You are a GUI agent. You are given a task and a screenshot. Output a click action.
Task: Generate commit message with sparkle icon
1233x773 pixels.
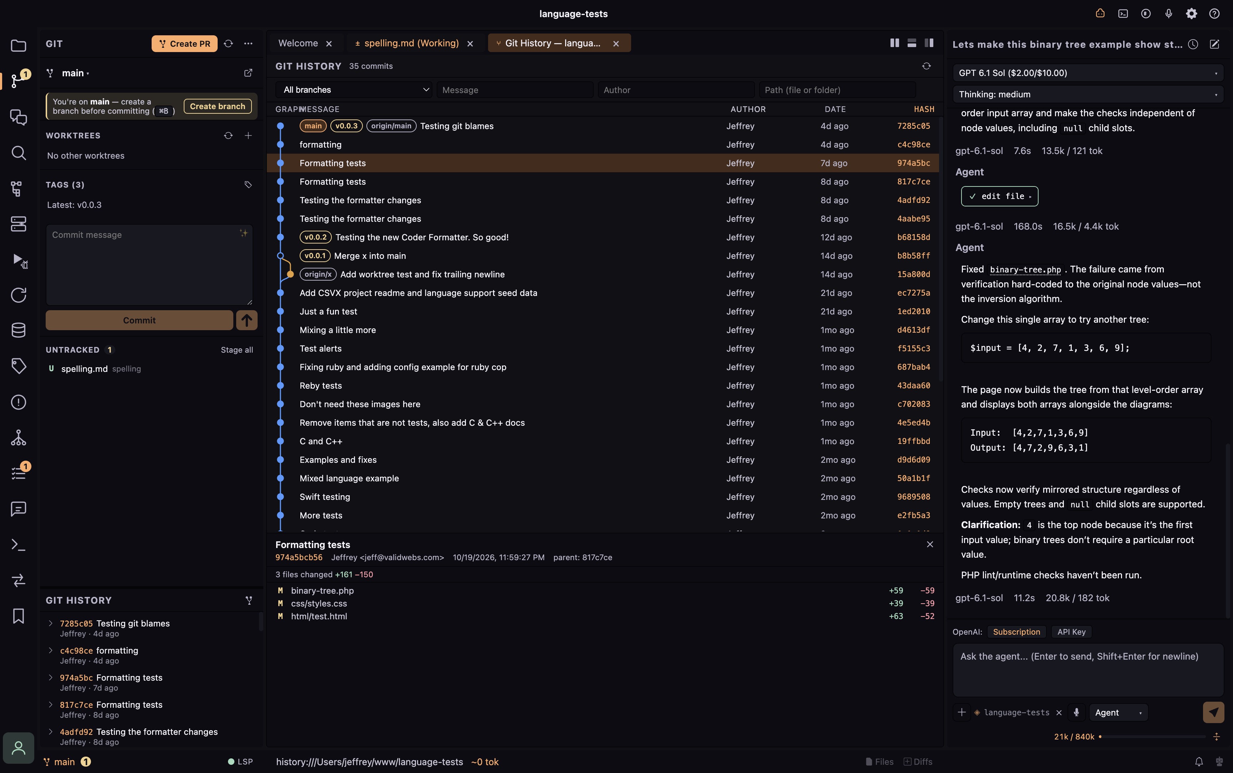click(244, 233)
